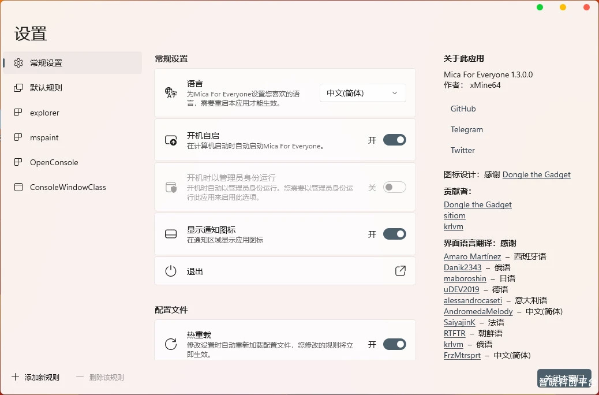This screenshot has width=599, height=395.
Task: Click the gear icon beside 常规设置
Action: click(18, 63)
